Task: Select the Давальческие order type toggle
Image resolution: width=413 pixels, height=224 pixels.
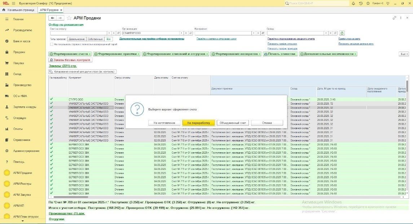Action: pyautogui.click(x=77, y=39)
